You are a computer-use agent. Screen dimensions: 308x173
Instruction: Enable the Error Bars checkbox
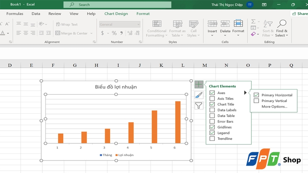[212, 121]
